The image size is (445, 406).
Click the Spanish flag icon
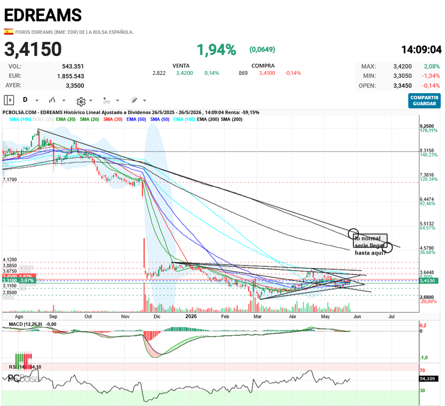(x=9, y=32)
